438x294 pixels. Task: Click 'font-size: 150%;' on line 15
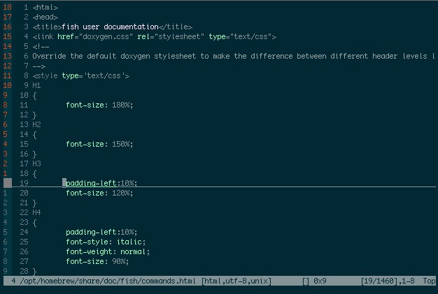click(99, 144)
